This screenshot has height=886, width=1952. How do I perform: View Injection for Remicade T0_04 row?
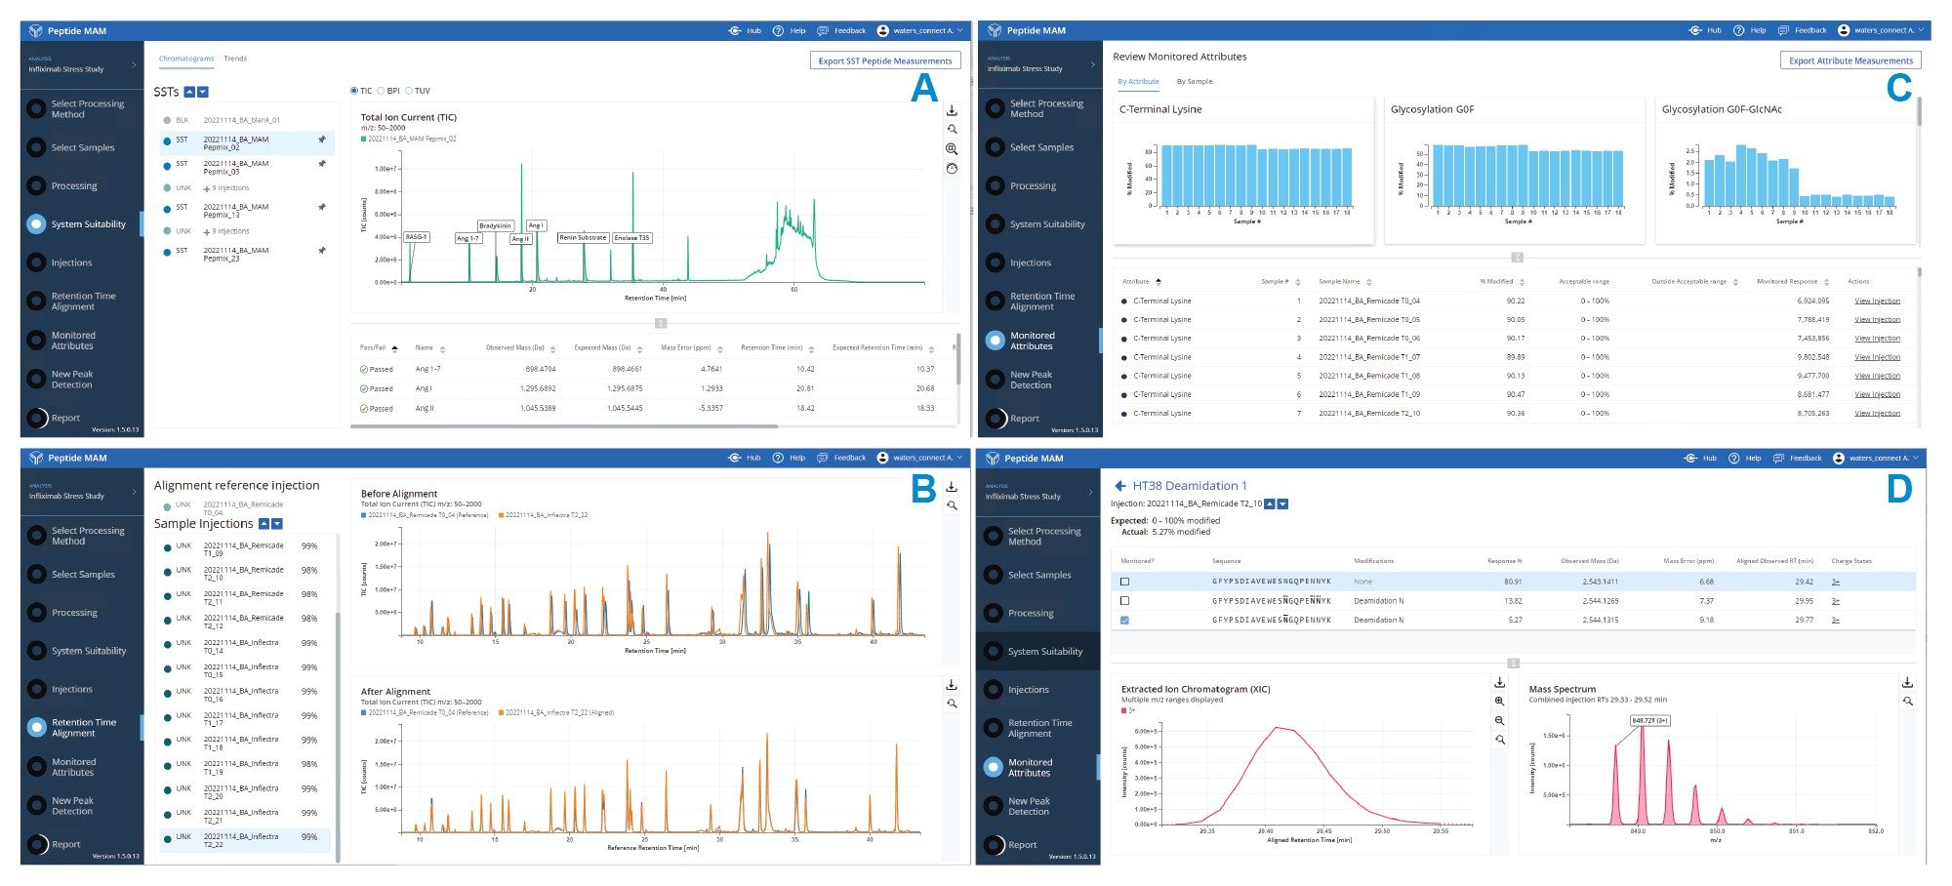click(x=1877, y=302)
